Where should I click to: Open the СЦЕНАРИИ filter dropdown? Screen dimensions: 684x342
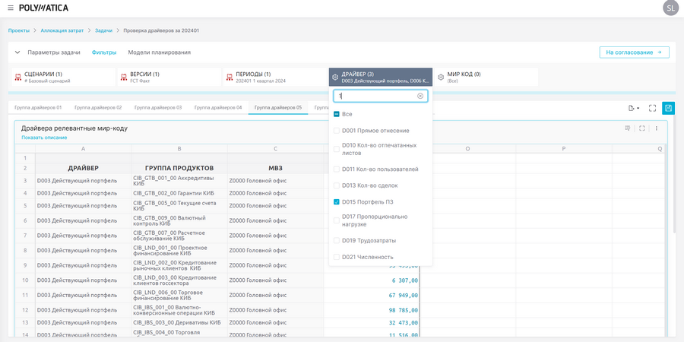64,78
